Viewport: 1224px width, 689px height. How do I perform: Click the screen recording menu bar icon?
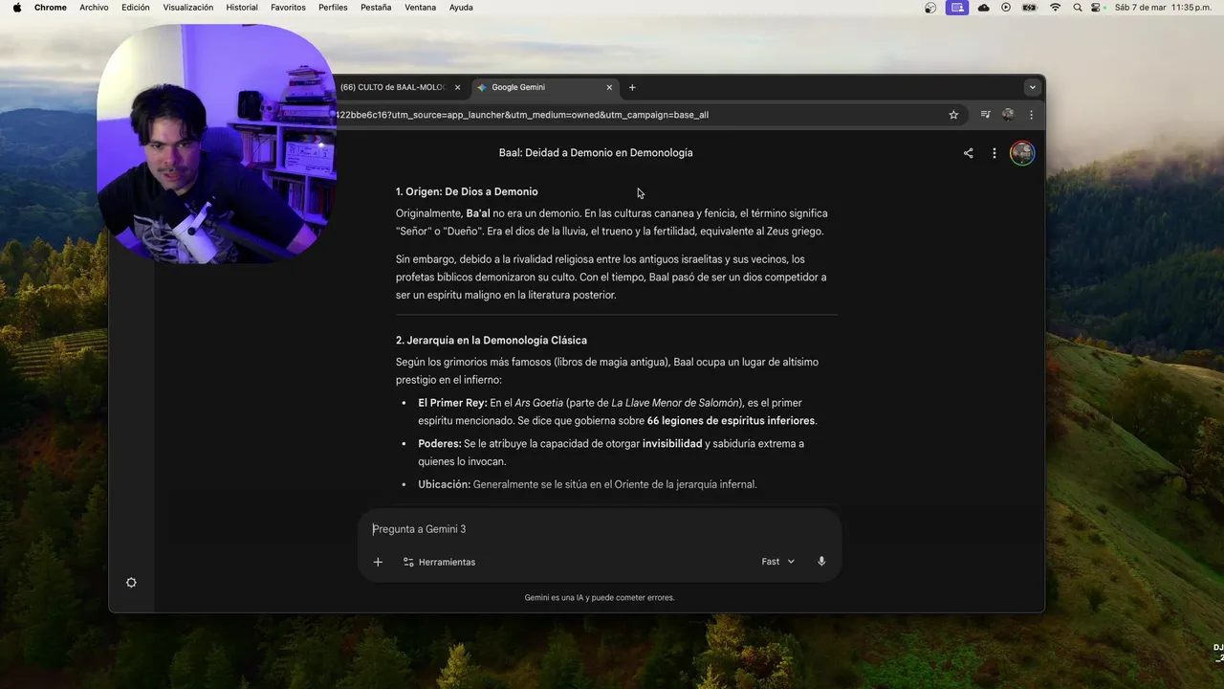(x=956, y=8)
